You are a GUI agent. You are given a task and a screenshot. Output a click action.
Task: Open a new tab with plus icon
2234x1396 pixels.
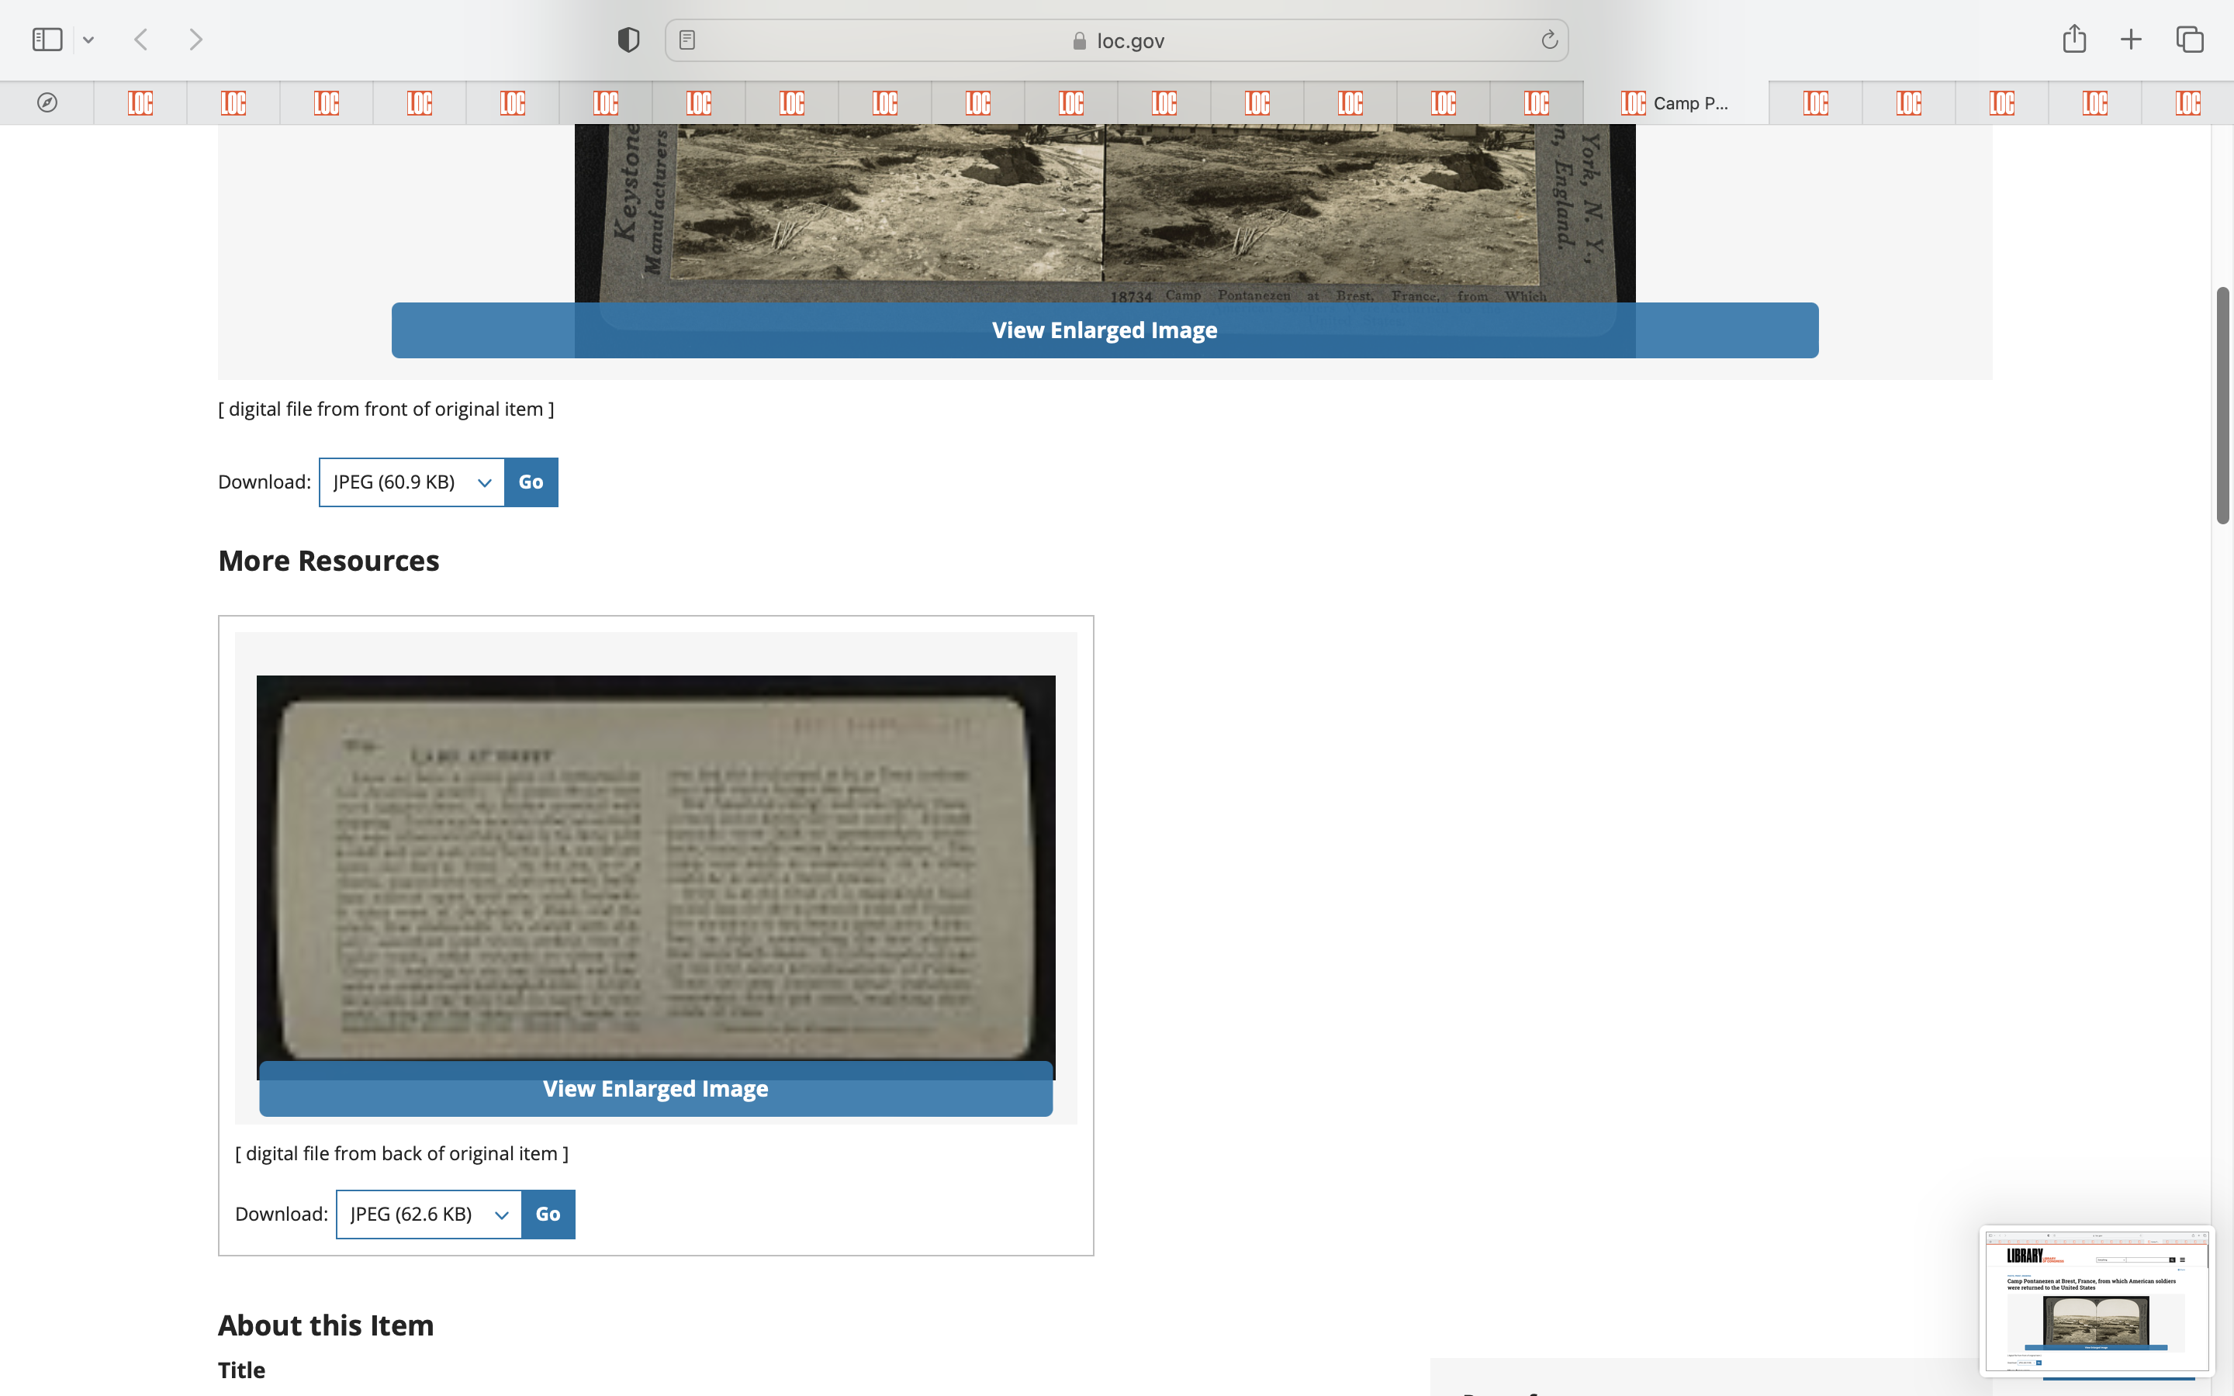pos(2131,40)
